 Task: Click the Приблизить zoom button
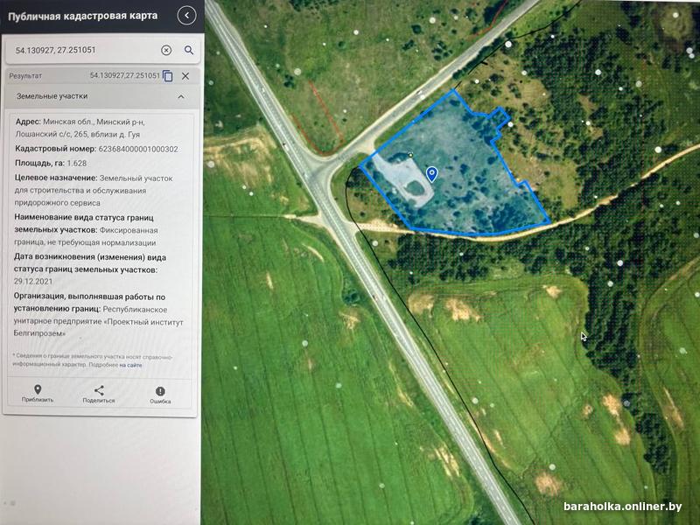(x=38, y=393)
